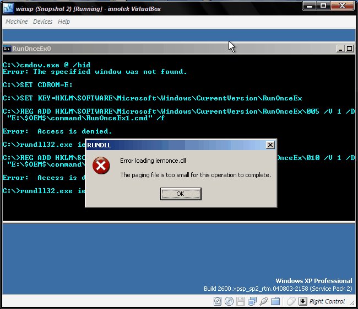Click the floppy disk status icon
358x309 pixels.
point(241,301)
